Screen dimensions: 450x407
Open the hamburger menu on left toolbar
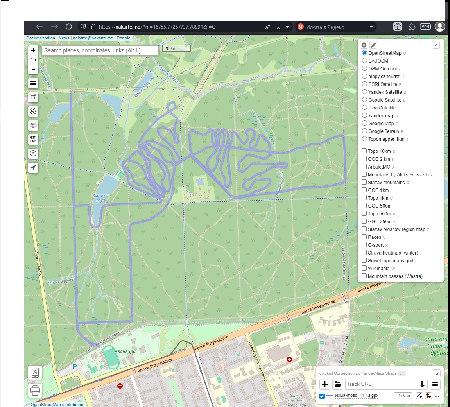33,83
